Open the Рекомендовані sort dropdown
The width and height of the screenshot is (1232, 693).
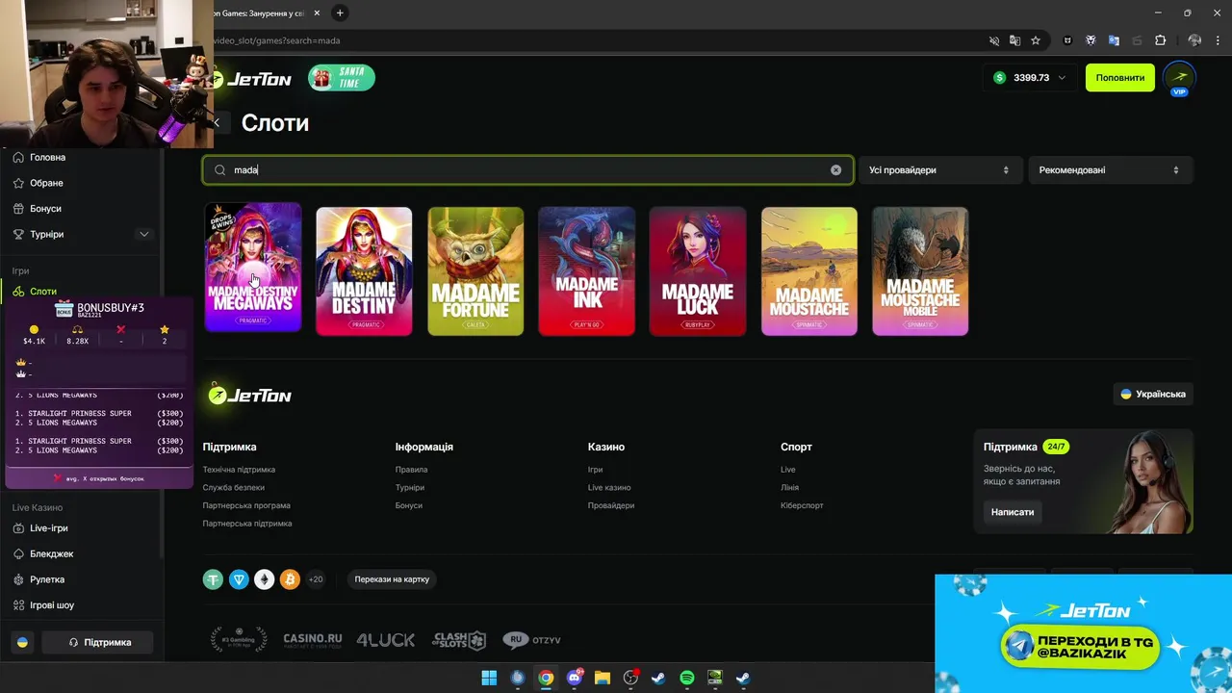tap(1111, 169)
